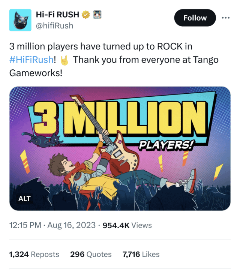Click the 954.4K Views count
Screen dimensions: 240x274
click(127, 225)
